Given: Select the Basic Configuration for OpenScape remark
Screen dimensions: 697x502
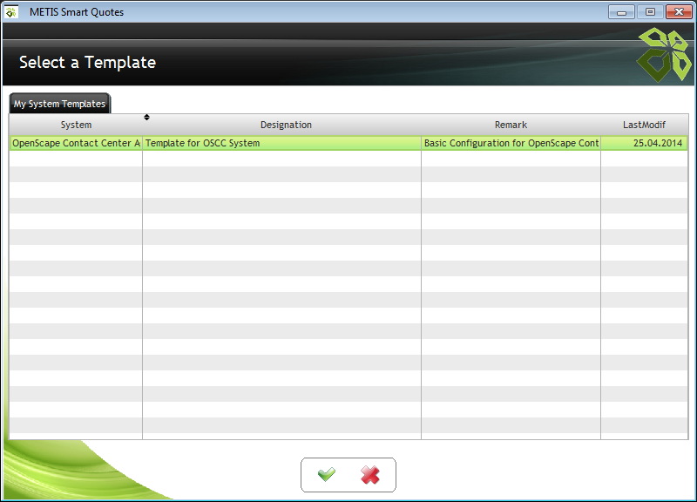Looking at the screenshot, I should (x=511, y=143).
